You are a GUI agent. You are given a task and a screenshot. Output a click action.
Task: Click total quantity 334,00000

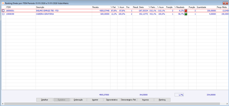[211, 95]
